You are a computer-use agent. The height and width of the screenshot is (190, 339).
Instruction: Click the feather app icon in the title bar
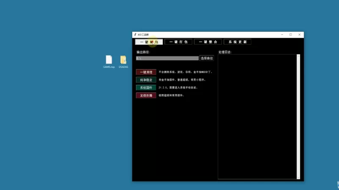point(135,35)
